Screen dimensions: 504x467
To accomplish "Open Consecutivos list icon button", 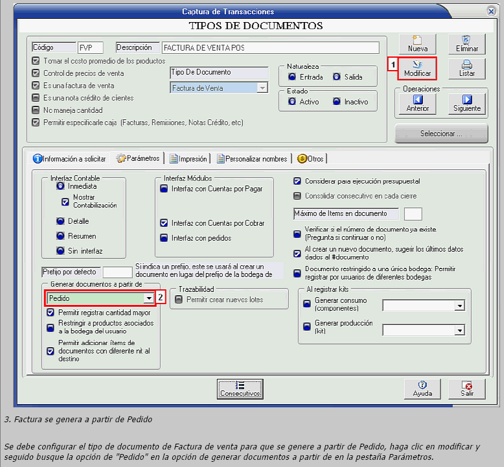I will point(240,389).
